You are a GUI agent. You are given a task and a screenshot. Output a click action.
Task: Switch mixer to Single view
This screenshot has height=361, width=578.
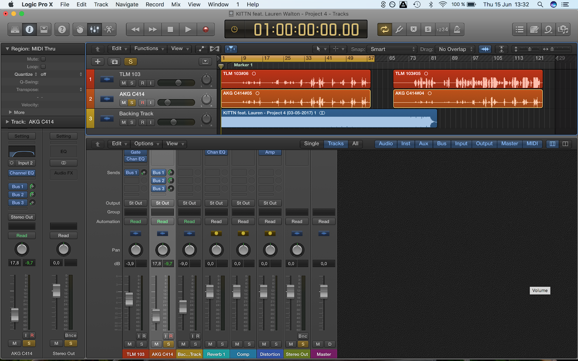click(311, 144)
